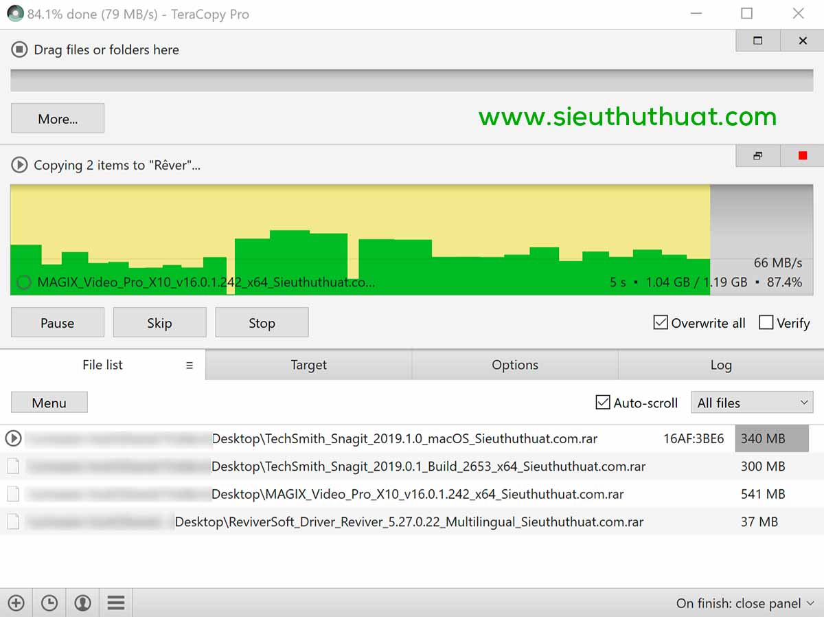Enable the Verify checkbox
Image resolution: width=824 pixels, height=617 pixels.
(766, 322)
